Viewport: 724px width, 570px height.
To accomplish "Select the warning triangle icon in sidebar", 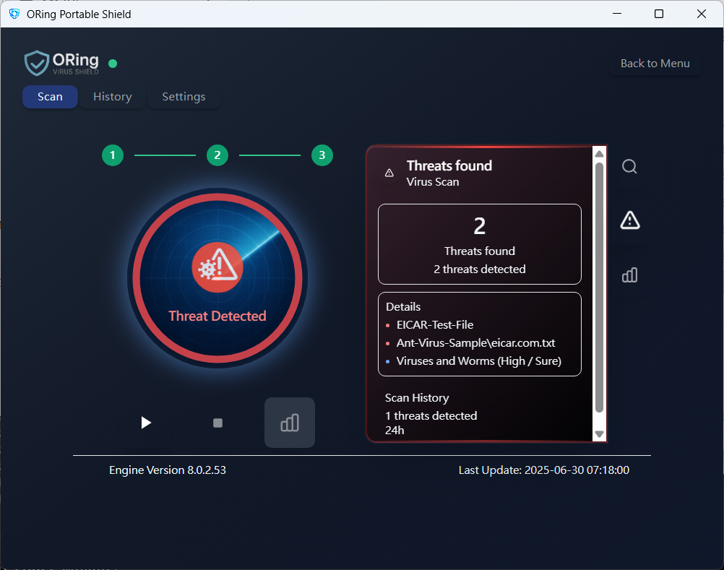I will (x=629, y=220).
